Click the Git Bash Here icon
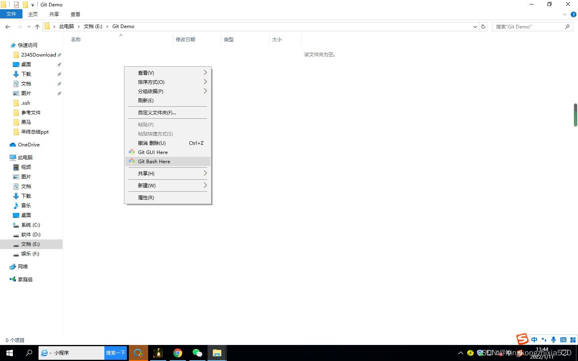Image resolution: width=578 pixels, height=361 pixels. (x=132, y=161)
